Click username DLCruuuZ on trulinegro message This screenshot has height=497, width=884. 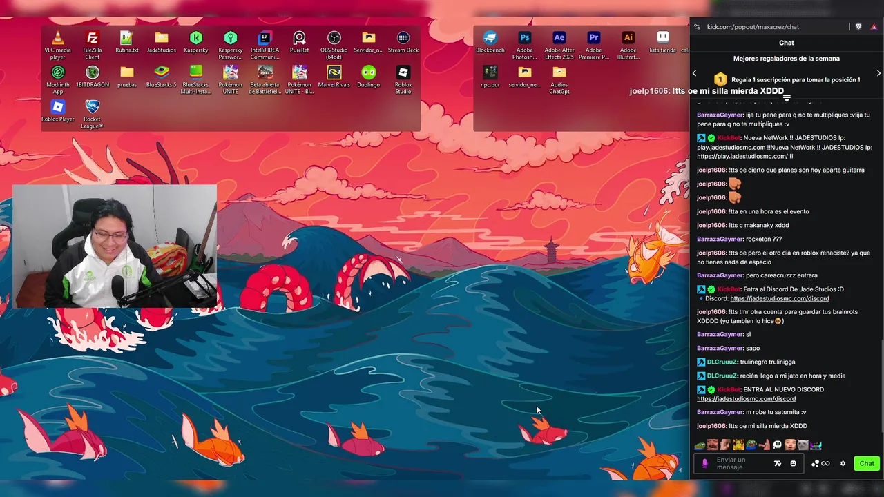(722, 362)
